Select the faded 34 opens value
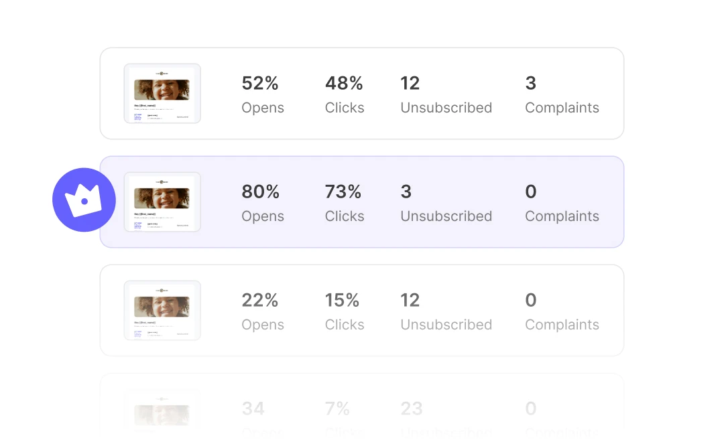The image size is (724, 442). tap(253, 409)
